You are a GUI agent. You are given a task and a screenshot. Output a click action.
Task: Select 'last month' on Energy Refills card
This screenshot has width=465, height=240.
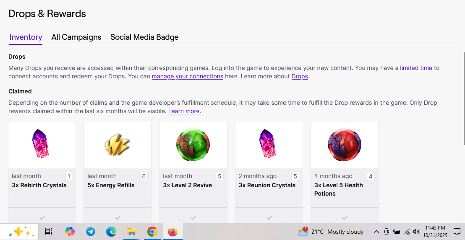[x=102, y=176]
